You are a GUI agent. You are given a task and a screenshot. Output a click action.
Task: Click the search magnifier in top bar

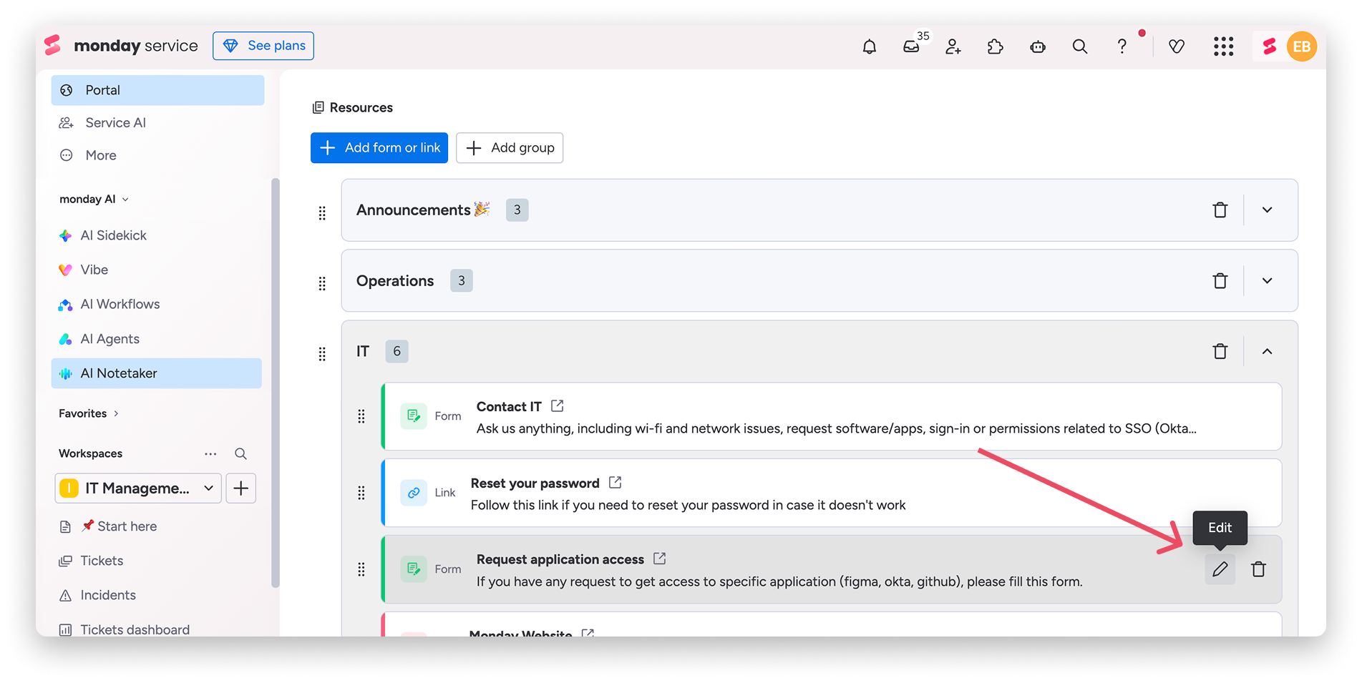click(x=1080, y=46)
